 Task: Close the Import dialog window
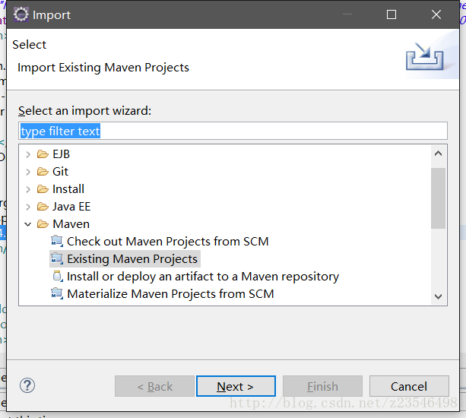(x=436, y=14)
